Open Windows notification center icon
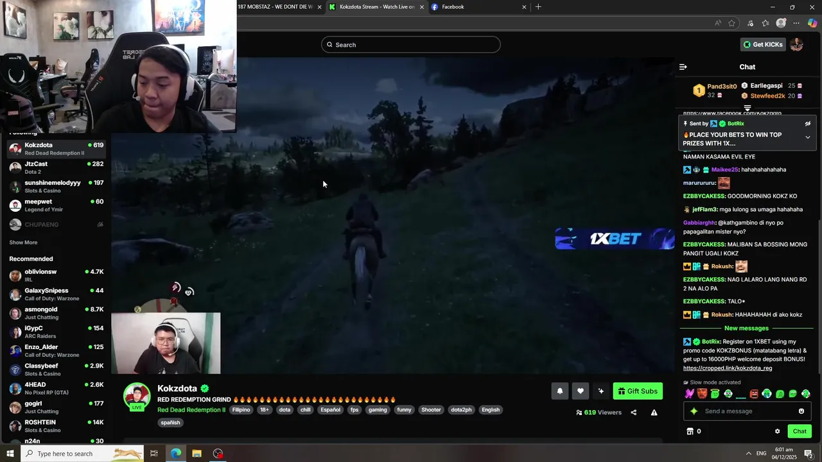This screenshot has width=822, height=462. (x=809, y=454)
